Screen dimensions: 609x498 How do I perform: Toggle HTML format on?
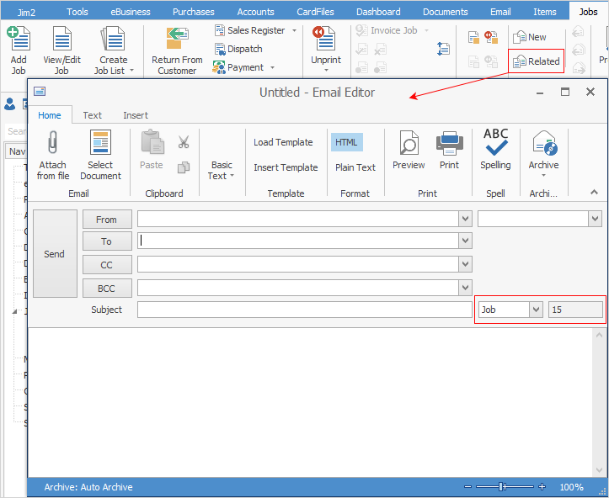(x=346, y=142)
